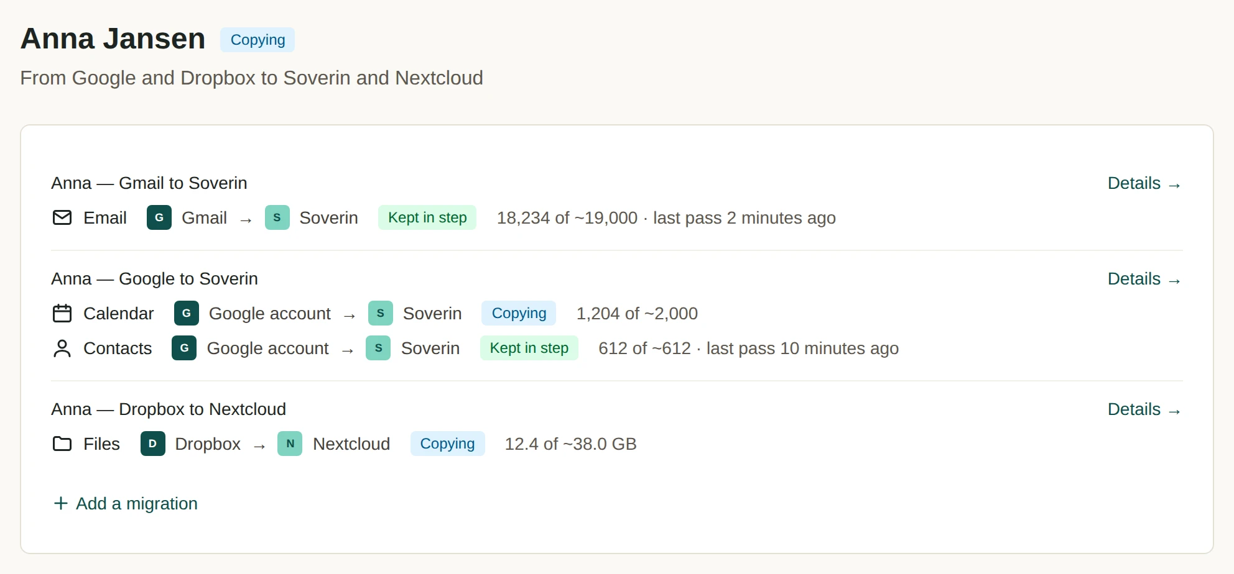The image size is (1234, 574).
Task: Click the 'Anna — Google to Soverin' title
Action: pyautogui.click(x=155, y=279)
